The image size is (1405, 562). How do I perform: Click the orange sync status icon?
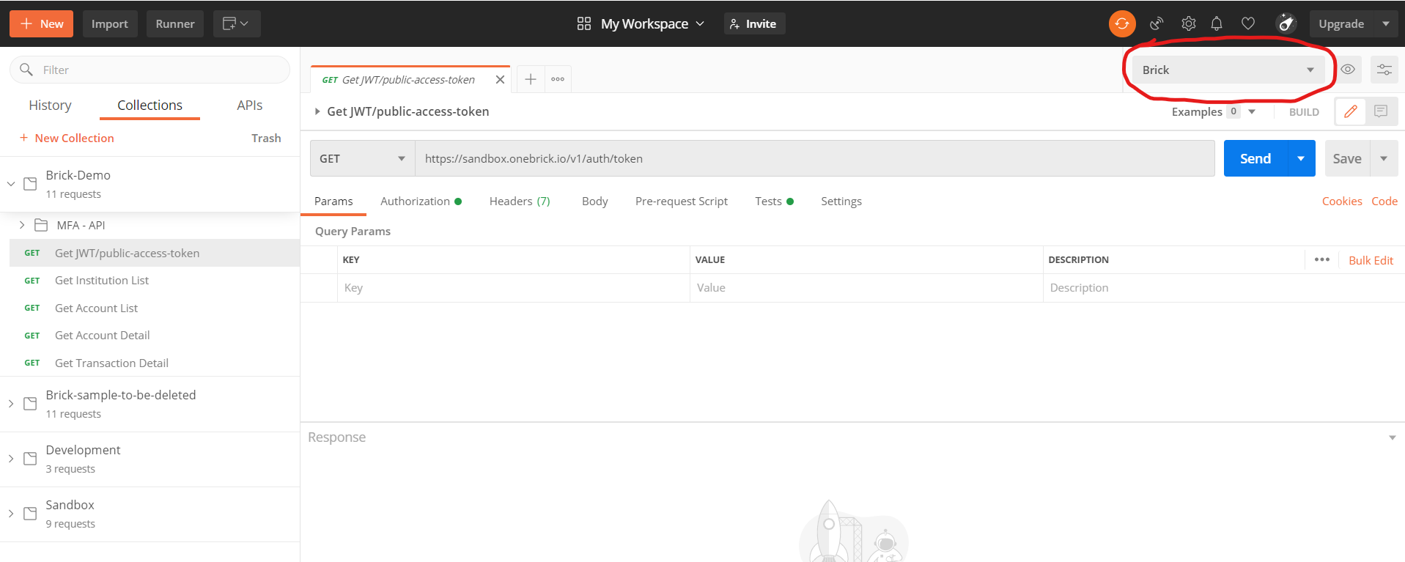(1121, 23)
